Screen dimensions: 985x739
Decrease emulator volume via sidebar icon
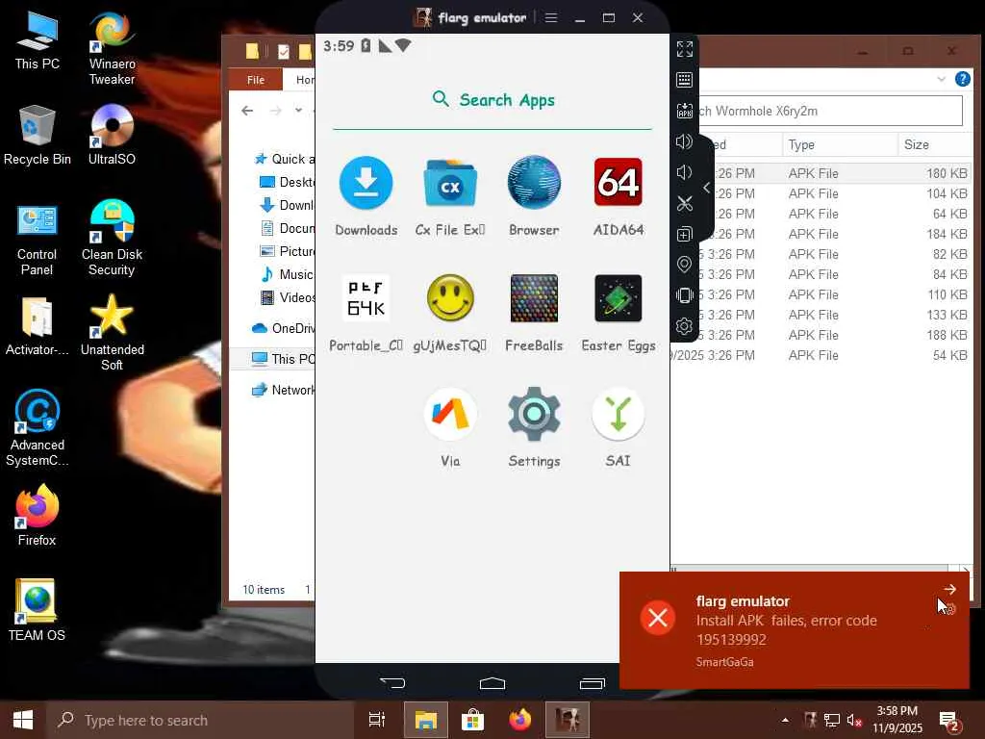(685, 172)
